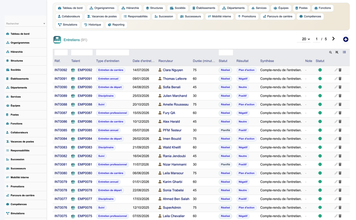Image resolution: width=356 pixels, height=220 pixels.
Task: Open the Rechercher sidebar dropdown
Action: coord(26,24)
